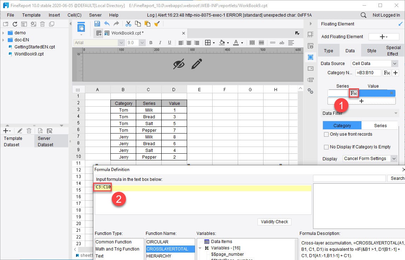
Task: Click the Paste clipboard icon
Action: [147, 24]
